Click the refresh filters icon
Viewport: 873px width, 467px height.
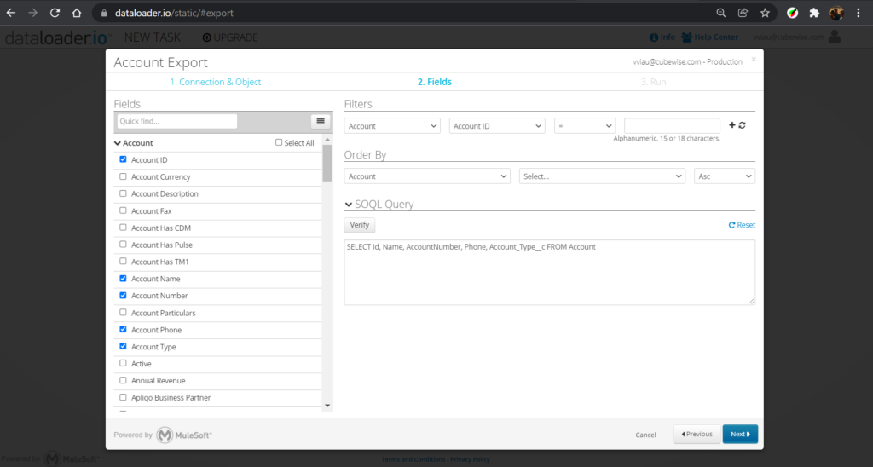743,125
